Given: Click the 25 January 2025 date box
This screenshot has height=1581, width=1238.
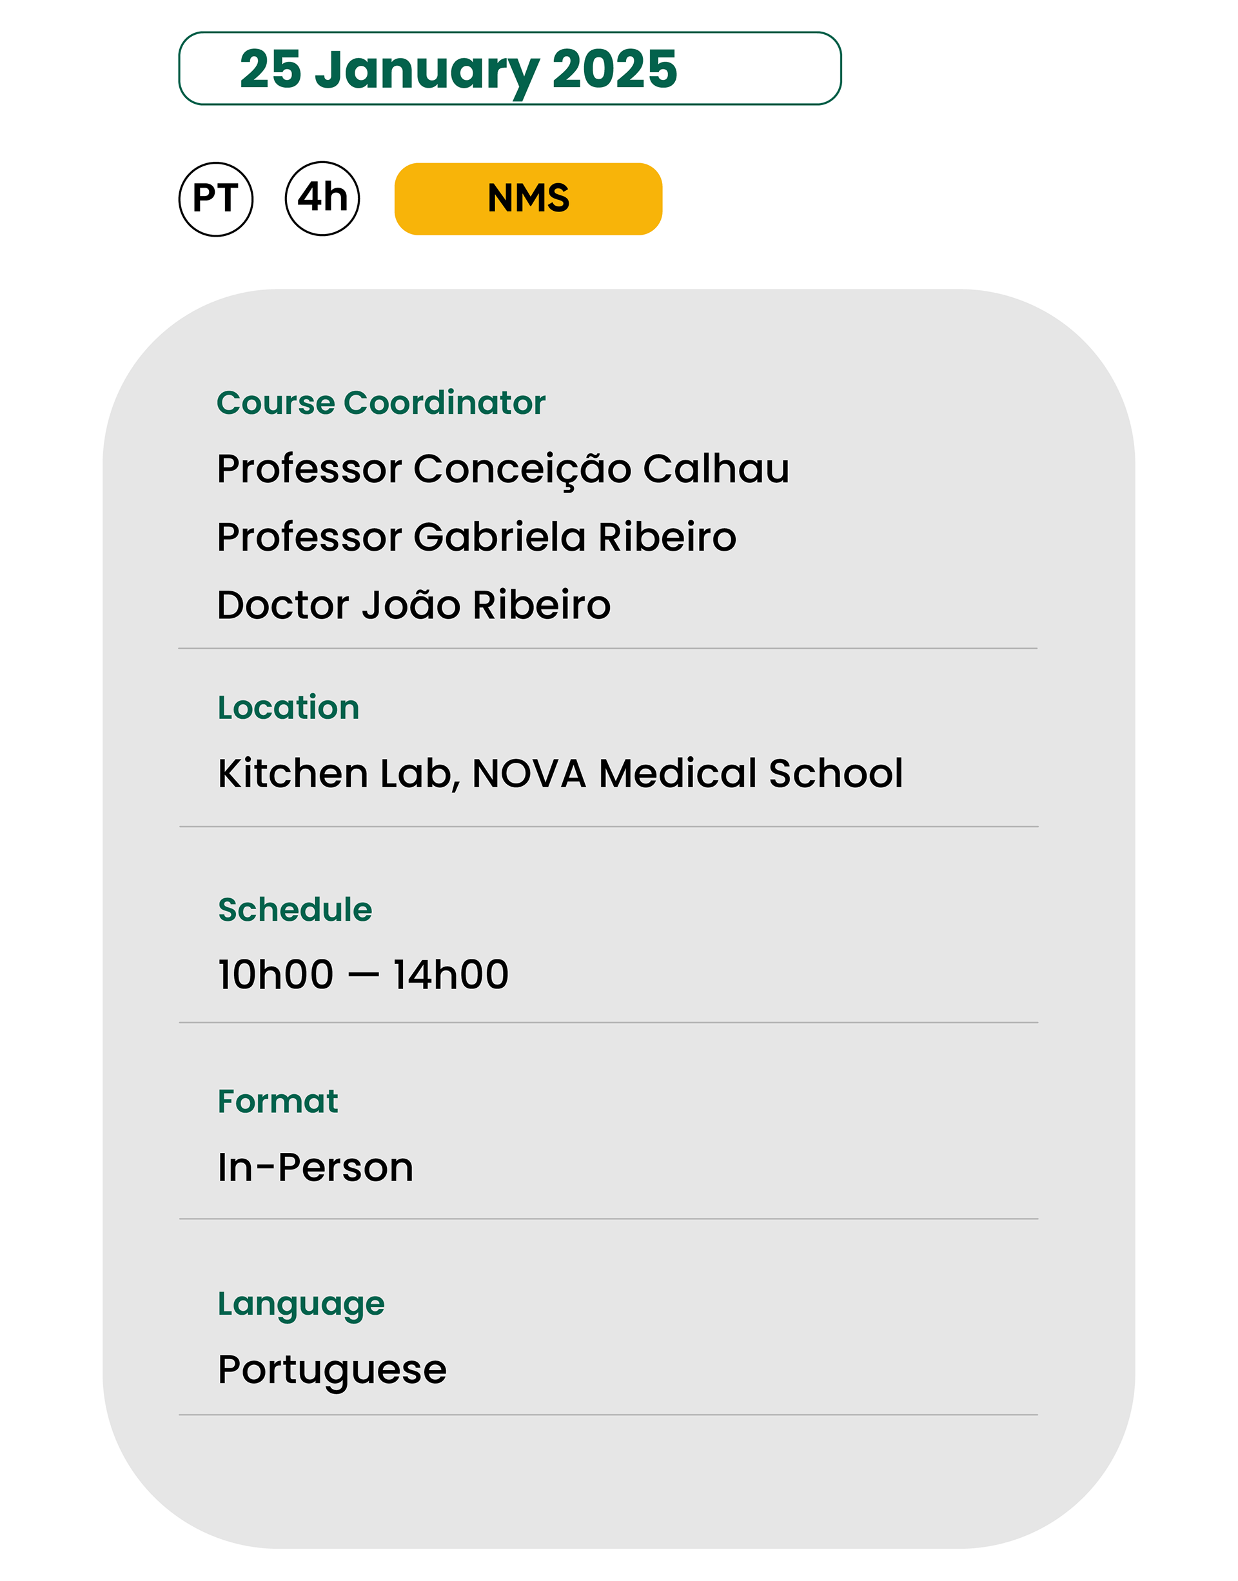Looking at the screenshot, I should pyautogui.click(x=510, y=68).
